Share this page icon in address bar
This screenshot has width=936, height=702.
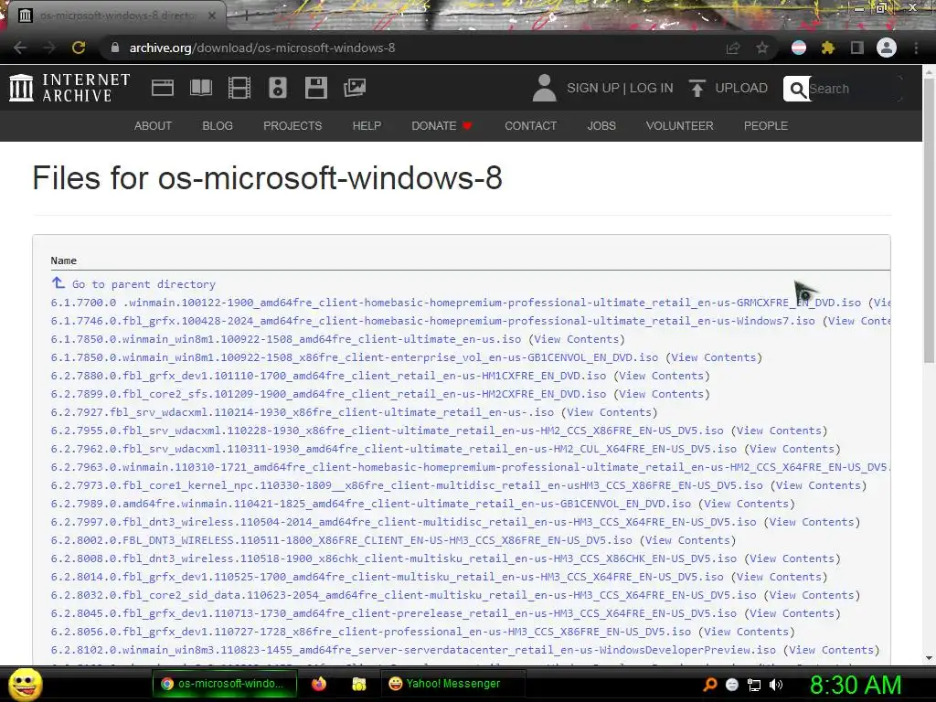click(x=733, y=48)
